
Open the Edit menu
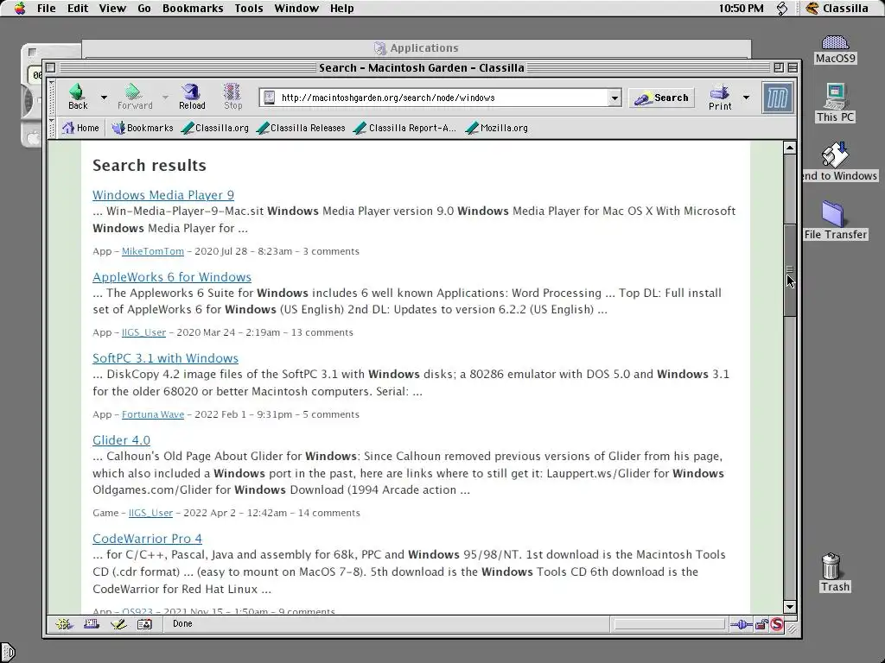pos(77,8)
